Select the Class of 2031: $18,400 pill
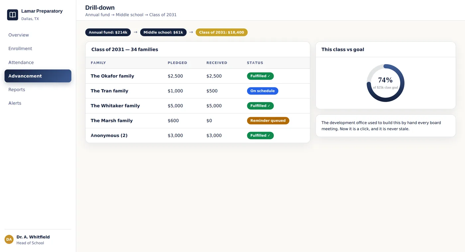The image size is (465, 252). tap(222, 32)
